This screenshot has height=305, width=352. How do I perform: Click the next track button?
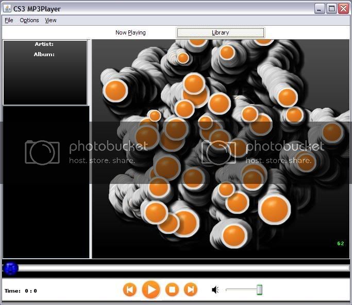pos(191,290)
